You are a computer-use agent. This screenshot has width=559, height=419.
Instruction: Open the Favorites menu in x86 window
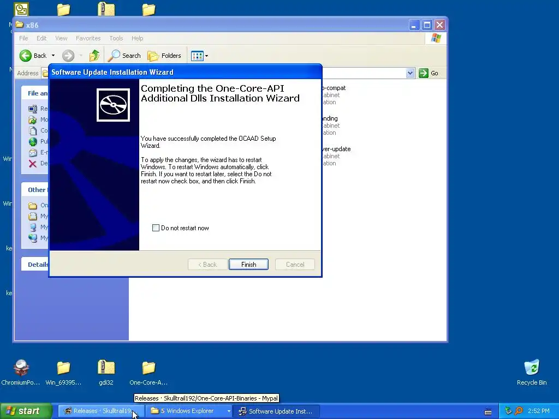click(x=88, y=38)
